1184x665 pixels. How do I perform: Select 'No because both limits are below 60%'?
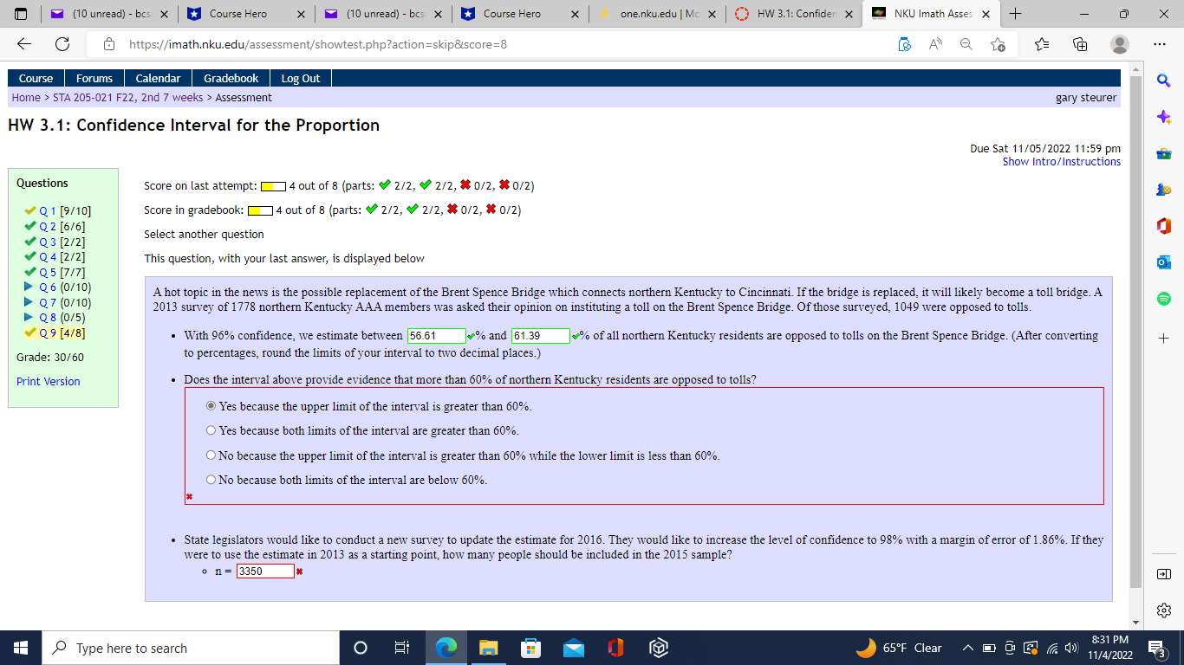pyautogui.click(x=210, y=479)
